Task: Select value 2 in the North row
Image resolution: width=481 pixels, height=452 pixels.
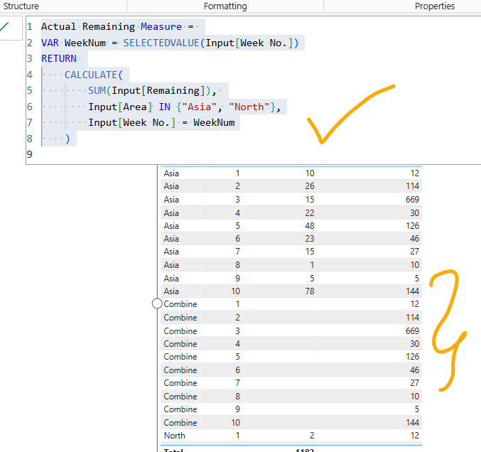Action: [312, 436]
